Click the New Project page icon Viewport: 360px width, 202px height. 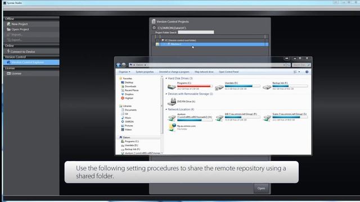point(9,24)
